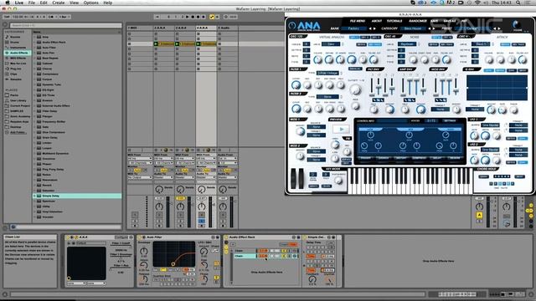The width and height of the screenshot is (536, 301).
Task: Click the ANA ABOUT button
Action: point(376,21)
